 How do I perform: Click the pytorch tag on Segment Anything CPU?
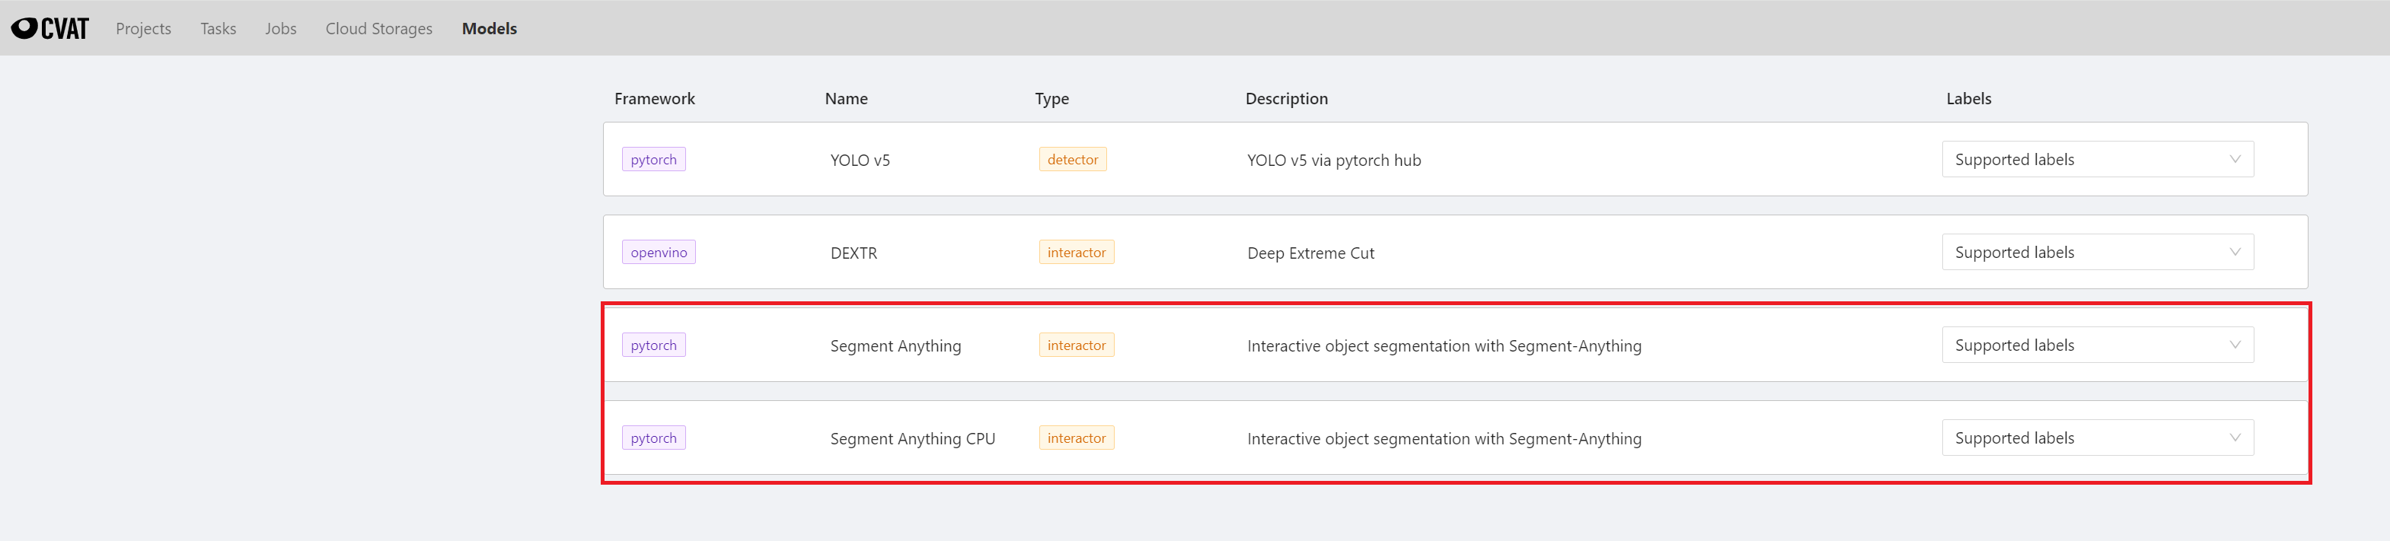[653, 438]
